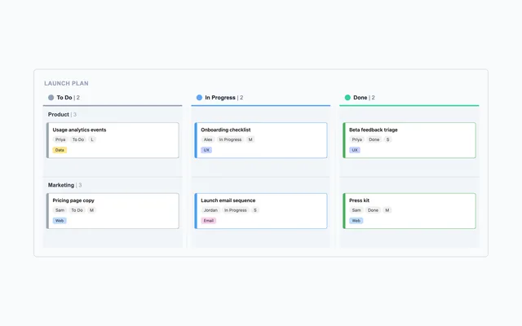Image resolution: width=522 pixels, height=326 pixels.
Task: Click In Progress chip on Launch email sequence
Action: coord(236,210)
